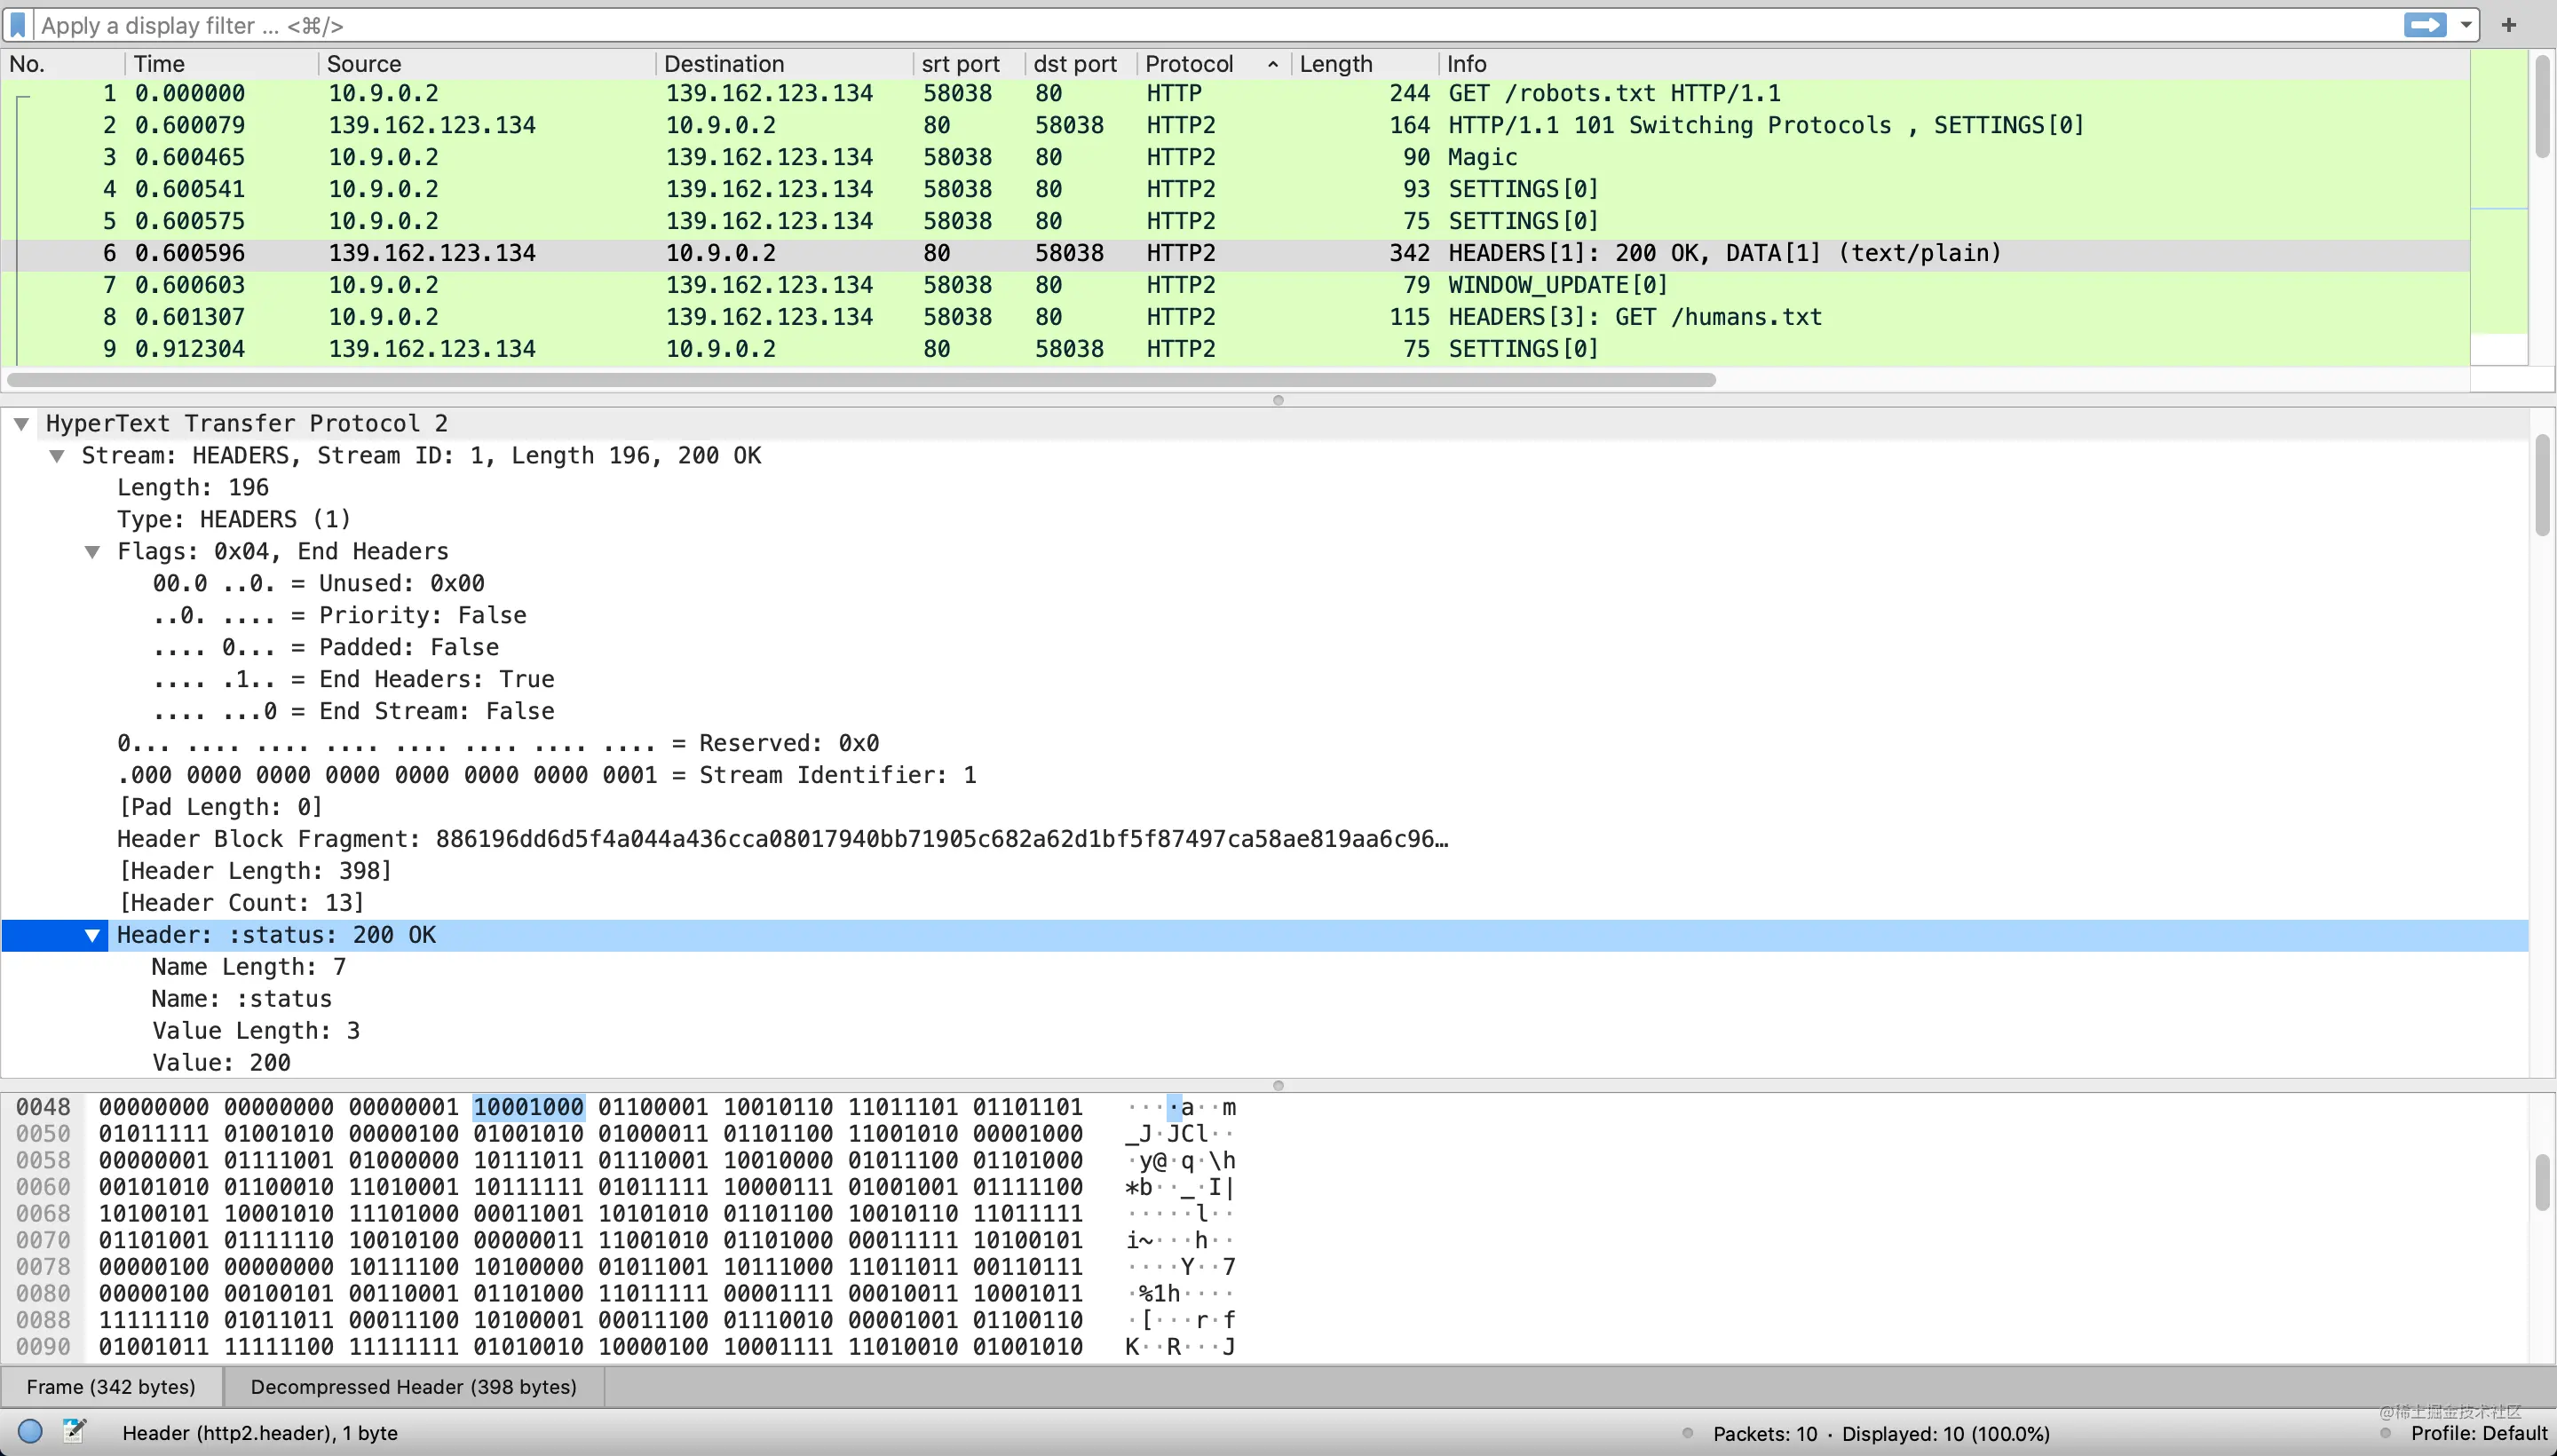
Task: Click the packet list horizontal scrollbar
Action: (861, 380)
